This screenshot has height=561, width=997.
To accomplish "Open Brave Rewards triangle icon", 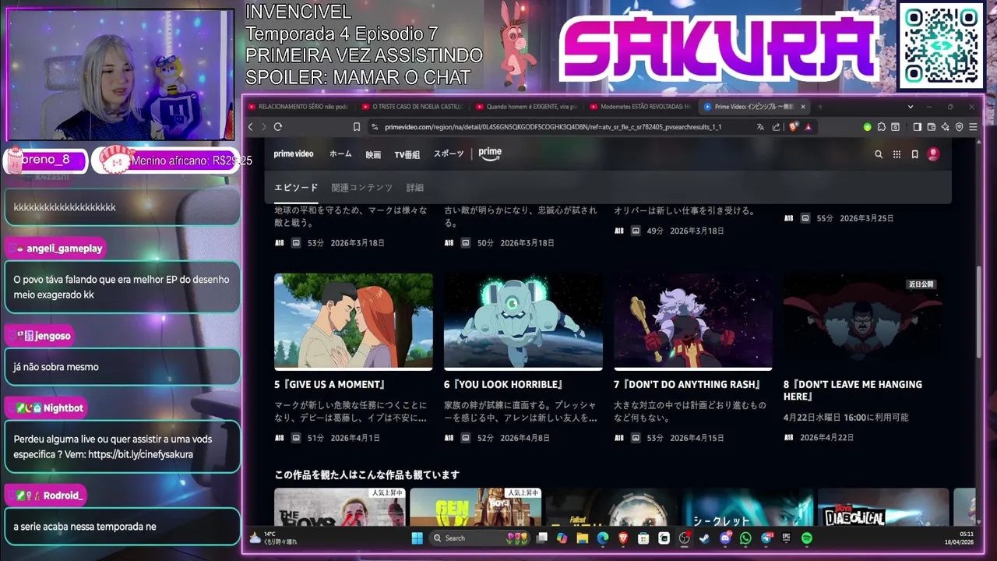I will pos(809,126).
